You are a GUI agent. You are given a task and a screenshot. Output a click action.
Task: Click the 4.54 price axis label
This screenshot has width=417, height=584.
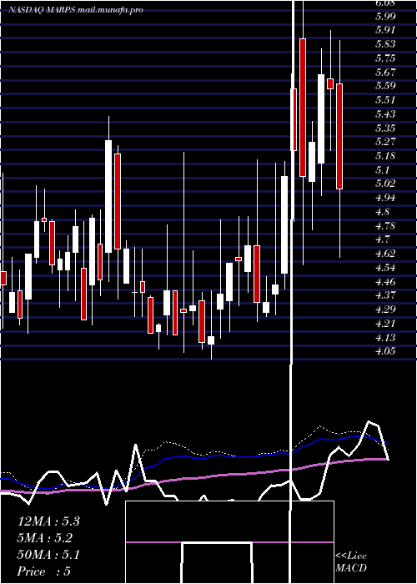pyautogui.click(x=385, y=268)
